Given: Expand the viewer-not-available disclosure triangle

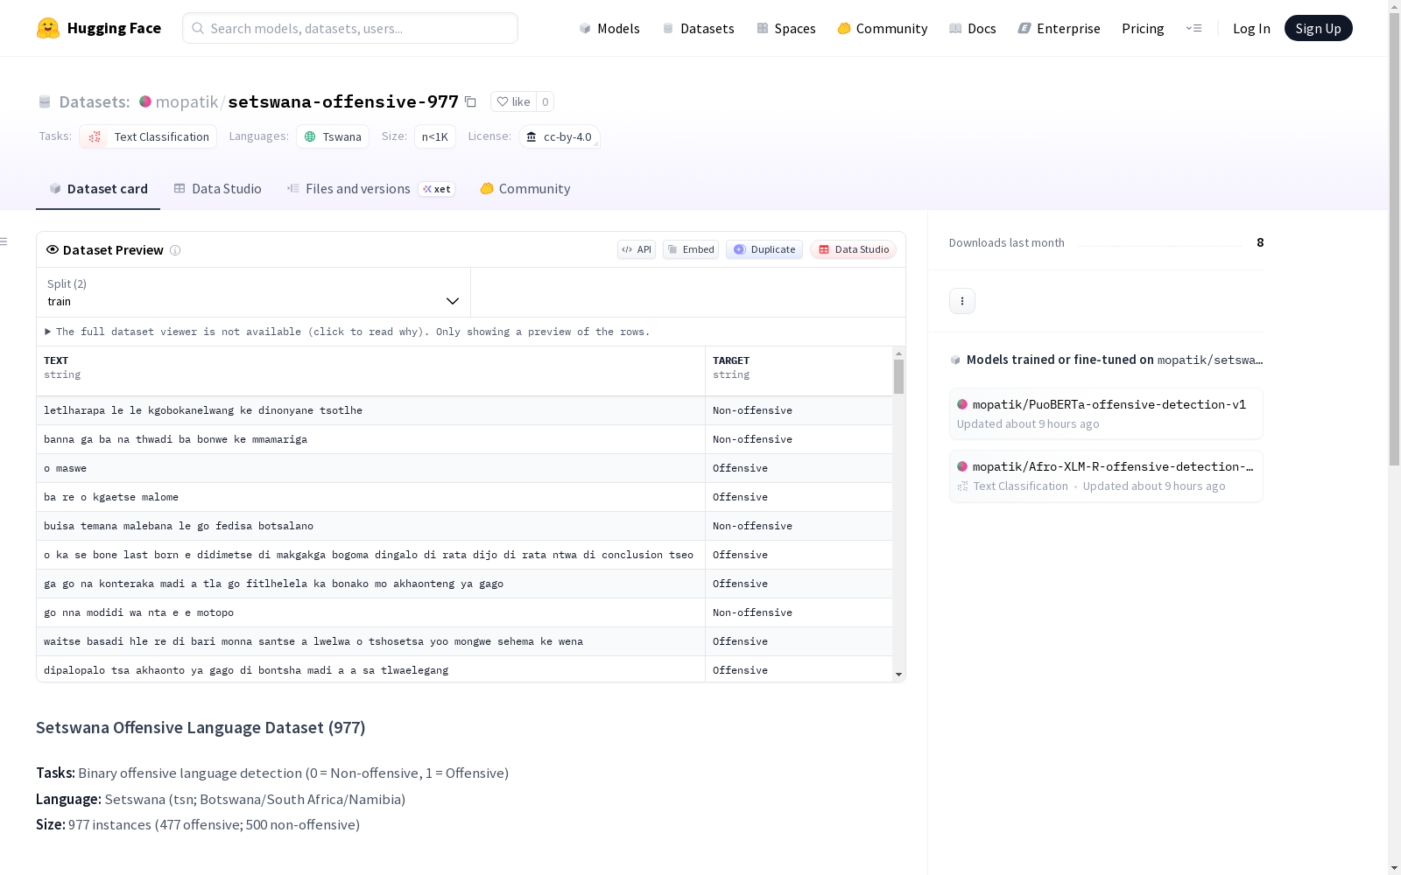Looking at the screenshot, I should 48,332.
